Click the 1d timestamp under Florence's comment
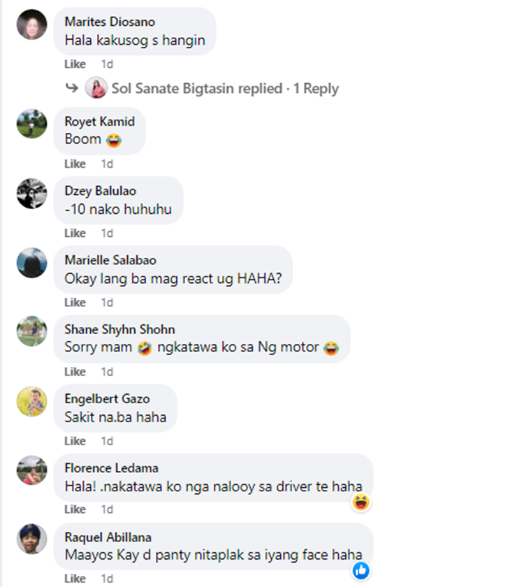 (x=107, y=509)
